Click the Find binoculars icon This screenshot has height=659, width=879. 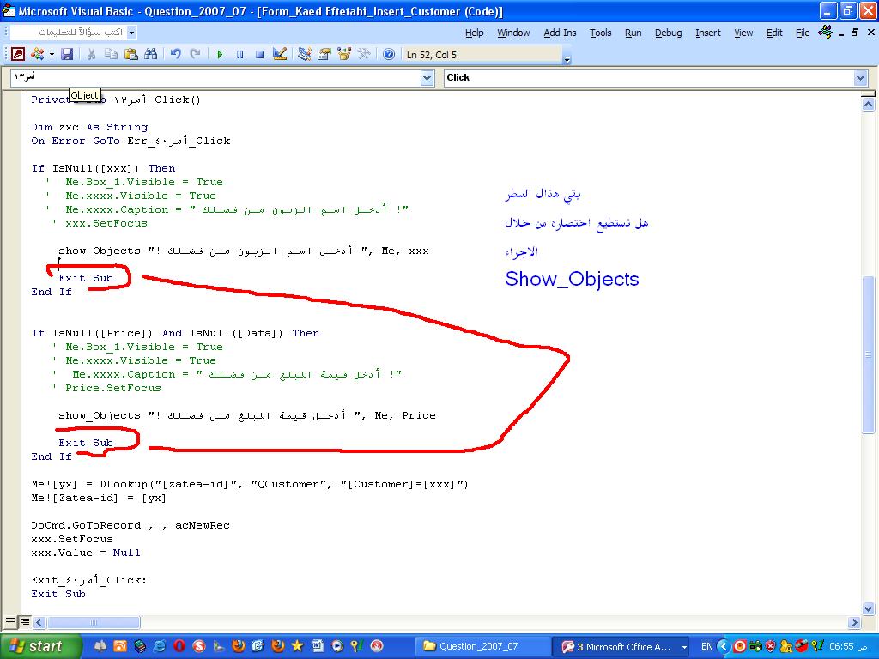pyautogui.click(x=151, y=54)
